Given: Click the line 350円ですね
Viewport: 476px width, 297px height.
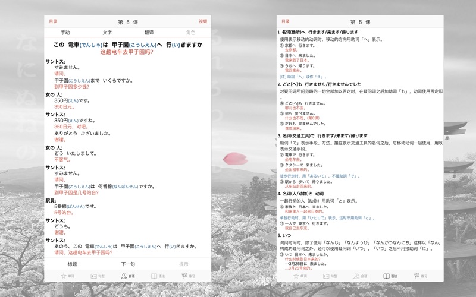Looking at the screenshot, I should (x=75, y=121).
